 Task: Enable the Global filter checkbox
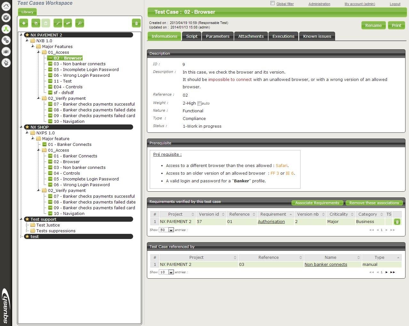(272, 3)
